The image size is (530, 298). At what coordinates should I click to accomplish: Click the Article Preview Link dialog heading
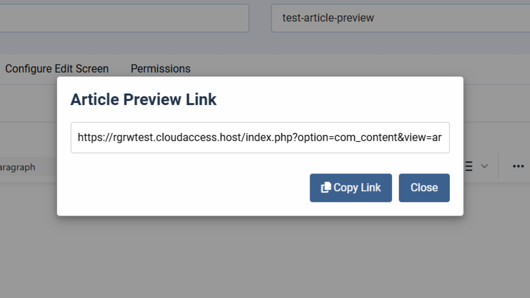coord(143,99)
